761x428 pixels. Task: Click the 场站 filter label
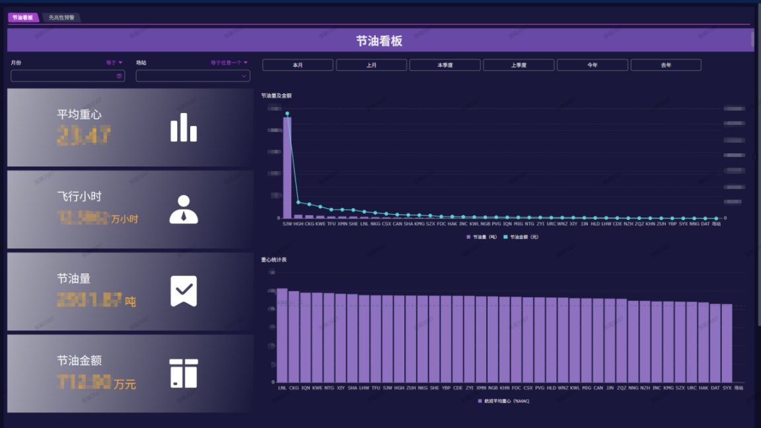[141, 63]
